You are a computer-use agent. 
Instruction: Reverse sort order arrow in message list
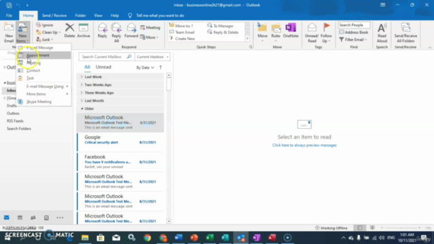161,67
